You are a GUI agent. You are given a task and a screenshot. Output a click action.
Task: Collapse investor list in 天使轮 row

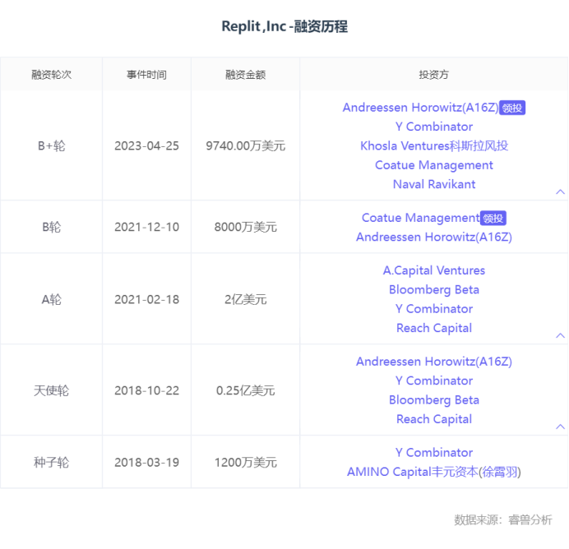560,427
